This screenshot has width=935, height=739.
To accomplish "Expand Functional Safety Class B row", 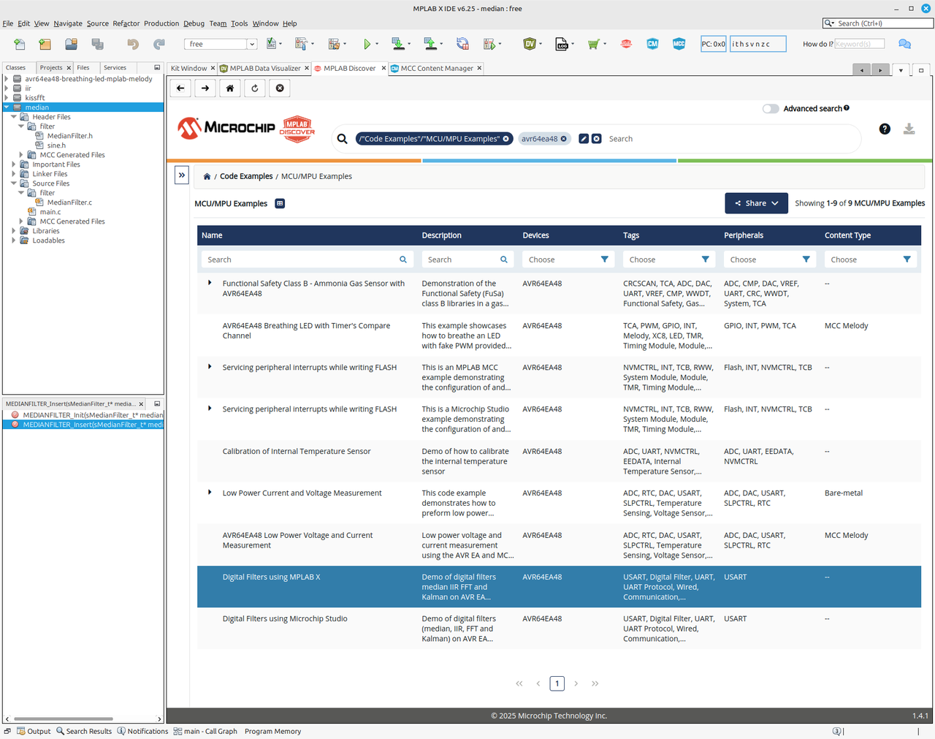I will click(x=210, y=284).
